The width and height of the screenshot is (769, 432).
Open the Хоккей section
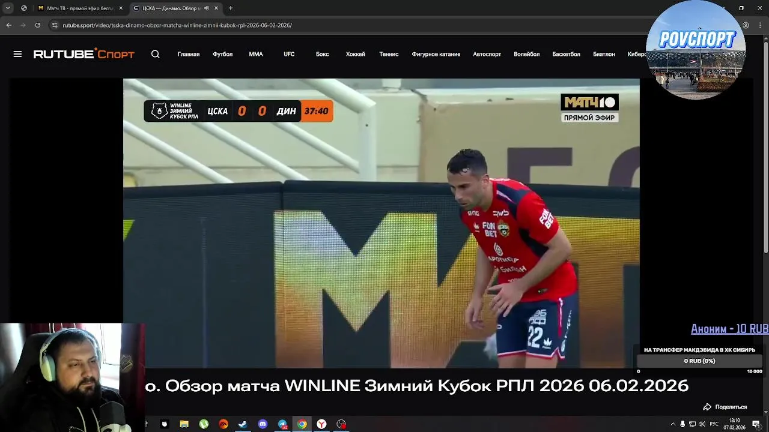click(x=356, y=54)
